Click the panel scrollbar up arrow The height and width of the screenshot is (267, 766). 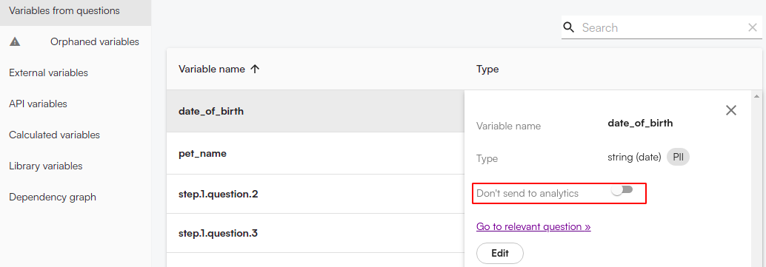coord(757,95)
